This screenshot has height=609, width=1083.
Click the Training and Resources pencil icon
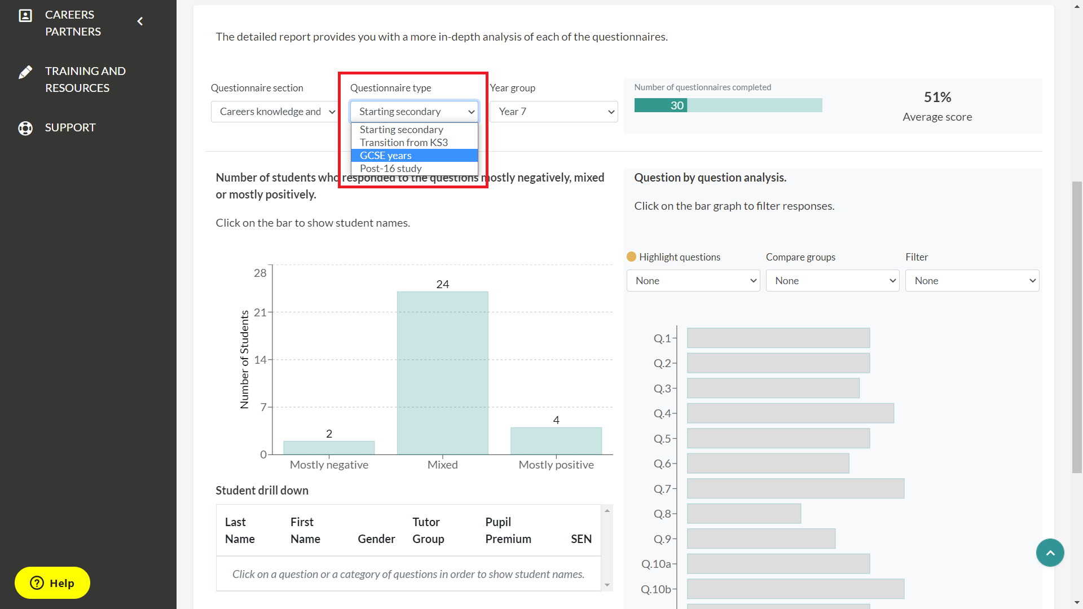(x=25, y=72)
